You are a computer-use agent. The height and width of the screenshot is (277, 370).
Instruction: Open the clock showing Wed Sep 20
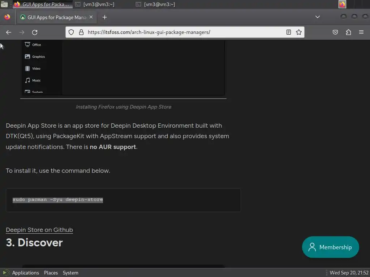tap(349, 273)
